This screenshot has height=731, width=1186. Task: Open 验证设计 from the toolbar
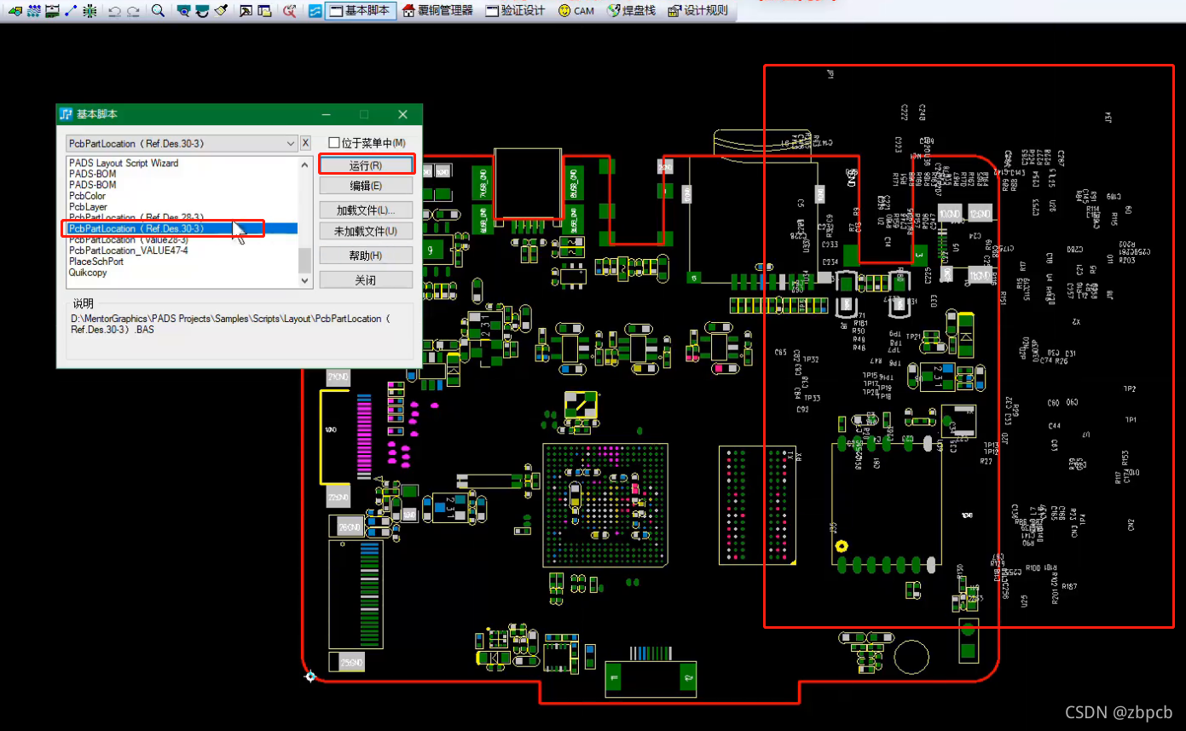pyautogui.click(x=516, y=11)
